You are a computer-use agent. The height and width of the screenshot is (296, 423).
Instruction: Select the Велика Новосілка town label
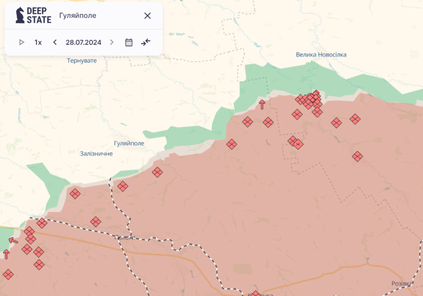(321, 54)
